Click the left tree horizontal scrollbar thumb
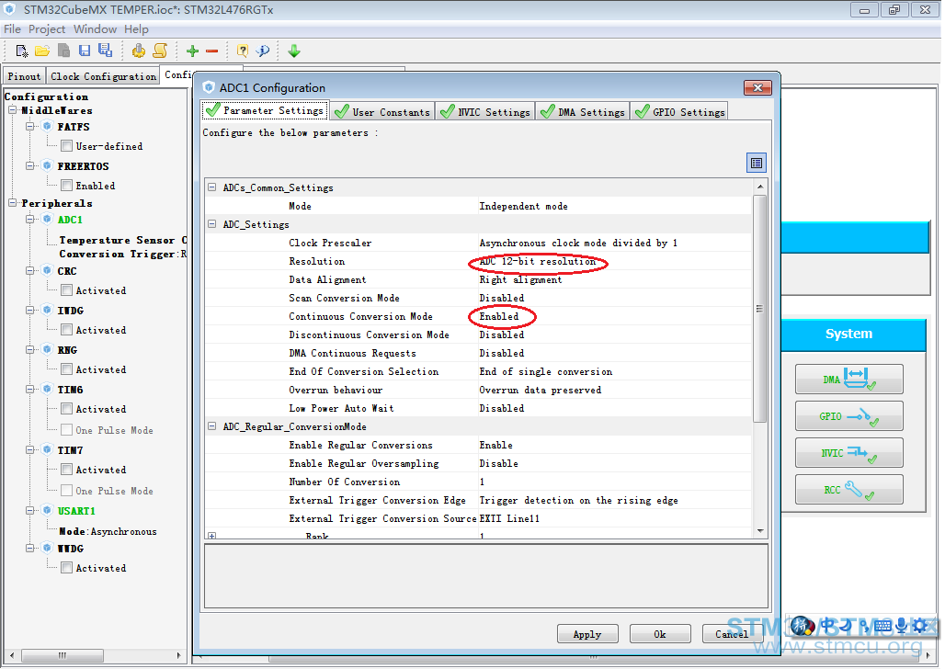This screenshot has width=945, height=669. tap(63, 655)
